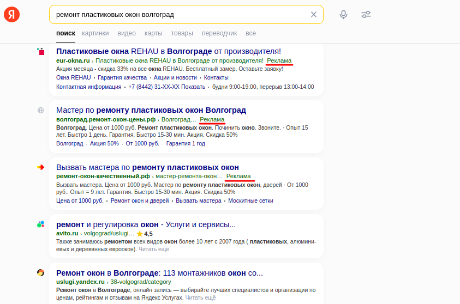Open result Пластиковые окна REHAU в Волгограде
The height and width of the screenshot is (304, 460).
(169, 51)
